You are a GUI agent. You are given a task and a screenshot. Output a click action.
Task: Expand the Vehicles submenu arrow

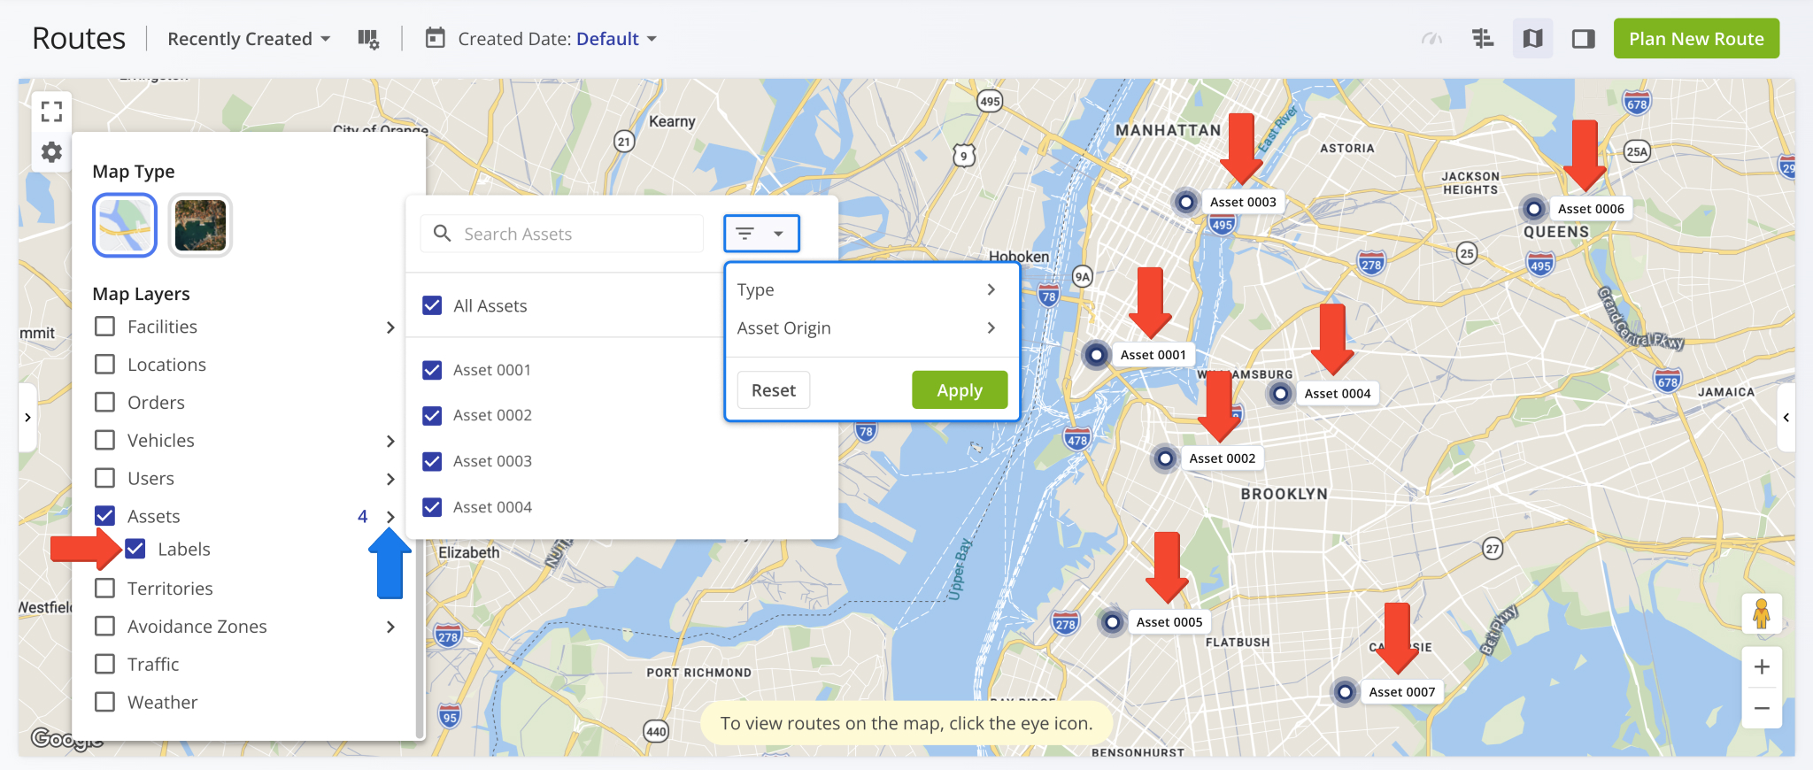tap(390, 441)
